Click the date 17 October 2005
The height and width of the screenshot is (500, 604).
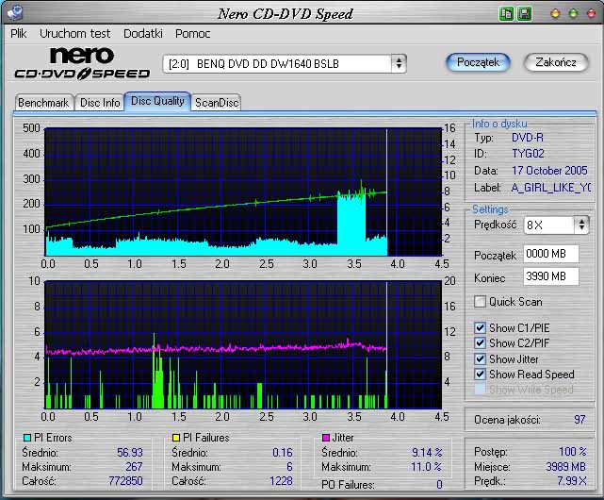[x=549, y=171]
